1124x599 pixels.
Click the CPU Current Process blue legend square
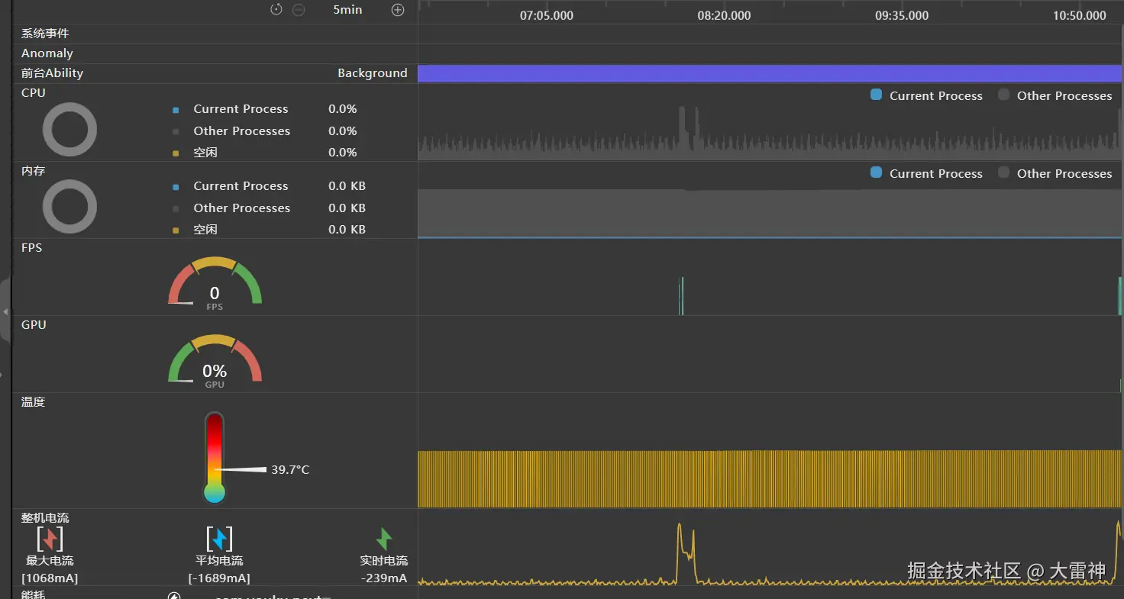176,110
